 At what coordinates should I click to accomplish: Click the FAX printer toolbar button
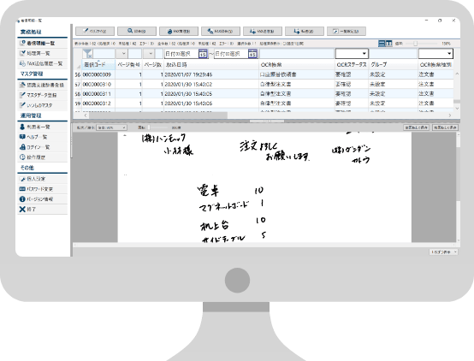coord(179,31)
